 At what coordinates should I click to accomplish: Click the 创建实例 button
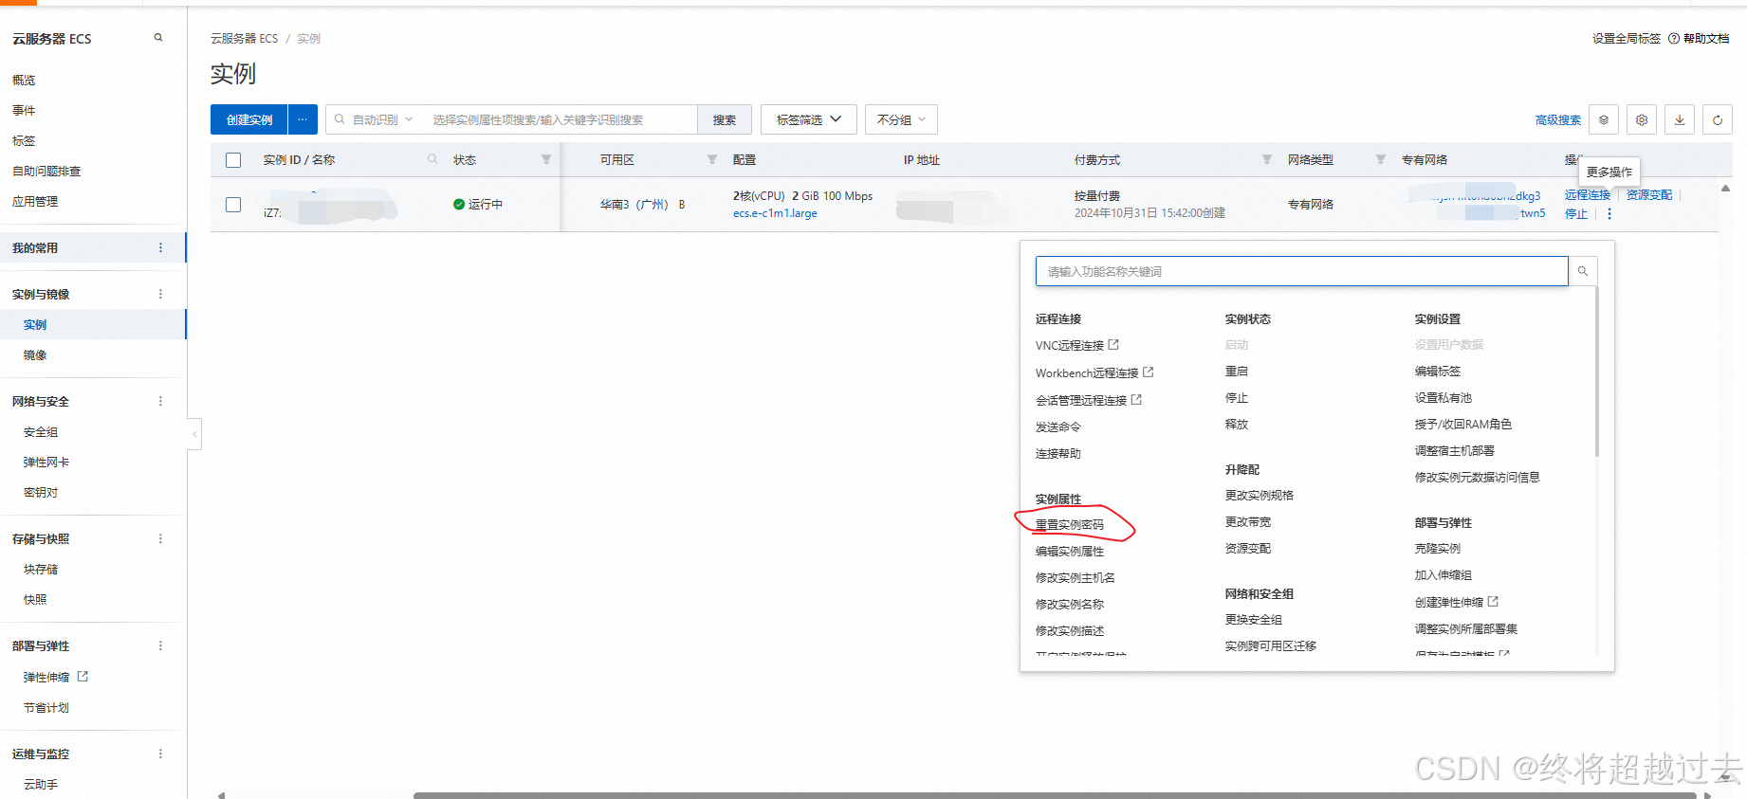click(x=248, y=119)
